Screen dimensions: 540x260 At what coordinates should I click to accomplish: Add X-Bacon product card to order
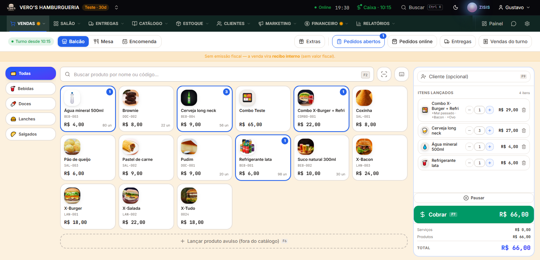[380, 158]
